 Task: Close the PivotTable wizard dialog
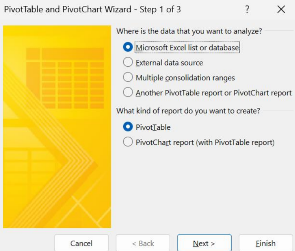point(281,9)
